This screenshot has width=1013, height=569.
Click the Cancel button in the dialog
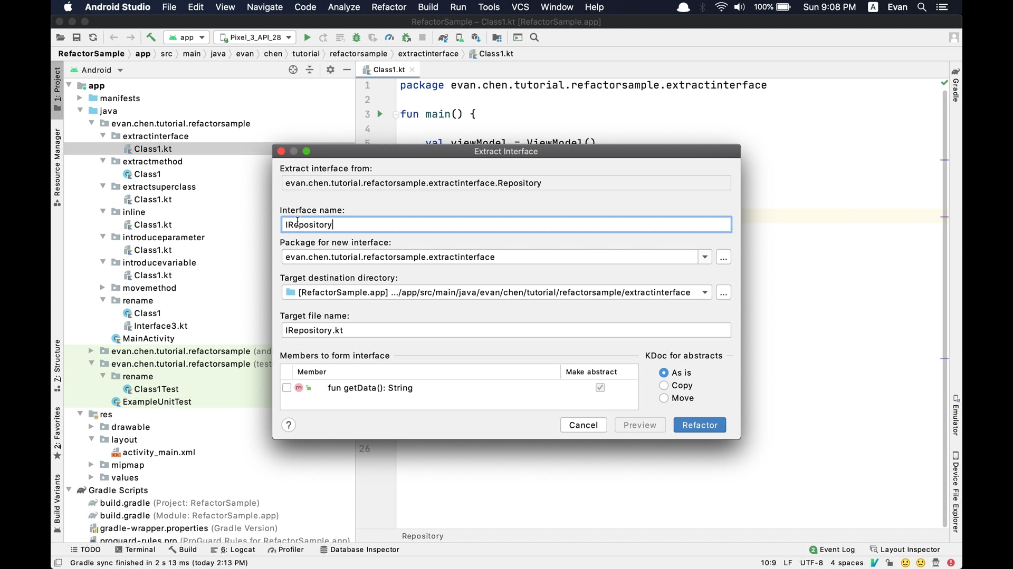584,425
